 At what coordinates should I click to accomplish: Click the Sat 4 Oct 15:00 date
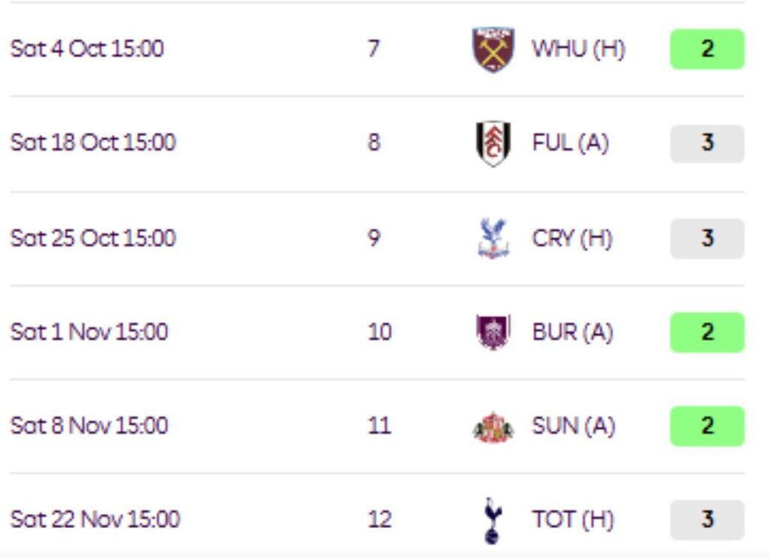pyautogui.click(x=87, y=49)
